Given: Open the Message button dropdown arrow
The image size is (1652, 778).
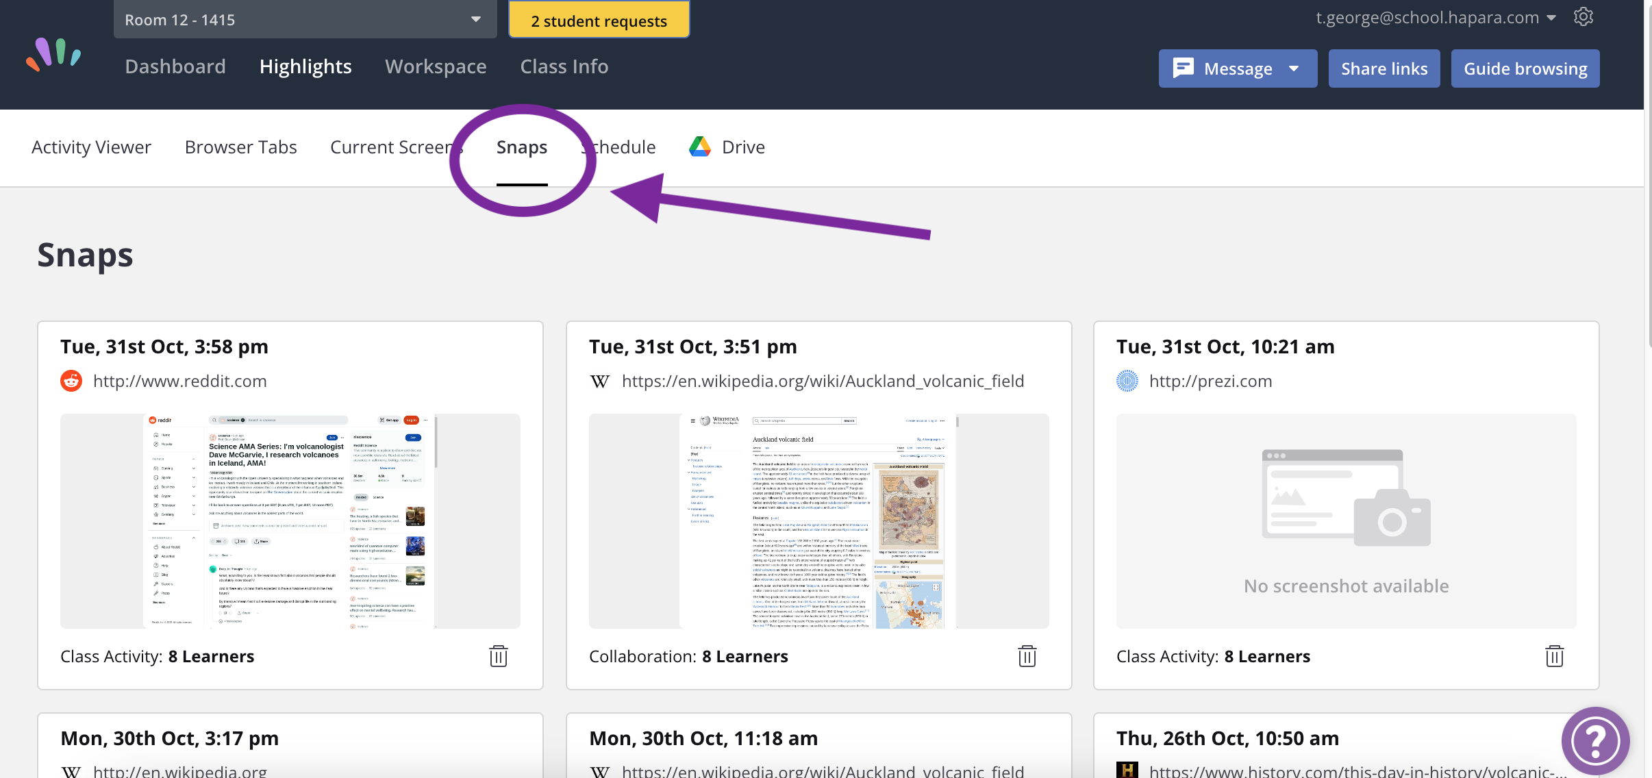Looking at the screenshot, I should (x=1294, y=68).
